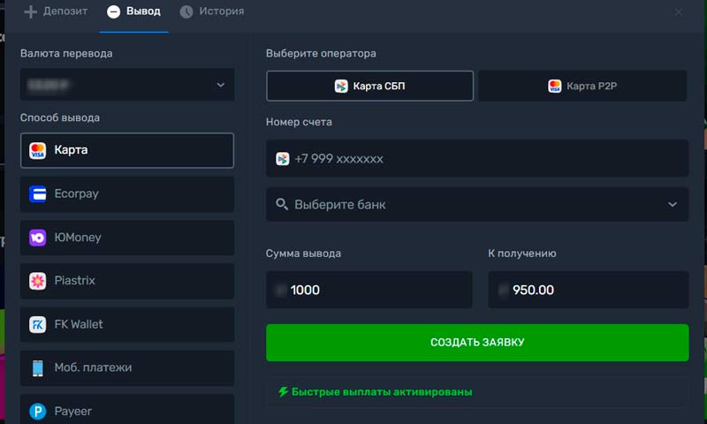Image resolution: width=707 pixels, height=424 pixels.
Task: Click the Быстрые выплаты активированы banner
Action: pos(476,391)
